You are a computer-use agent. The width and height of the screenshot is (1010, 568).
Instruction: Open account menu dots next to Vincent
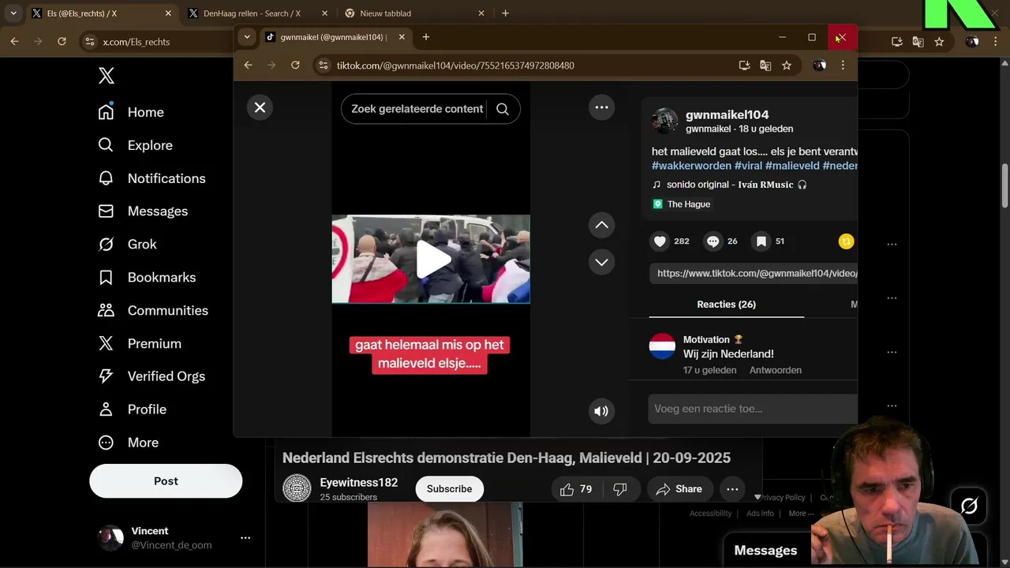tap(245, 538)
